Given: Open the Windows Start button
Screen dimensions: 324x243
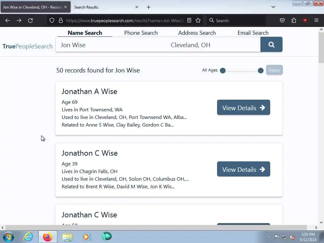Looking at the screenshot, I should pyautogui.click(x=9, y=237).
